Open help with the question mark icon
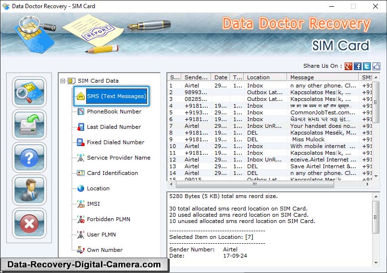 pos(29,158)
